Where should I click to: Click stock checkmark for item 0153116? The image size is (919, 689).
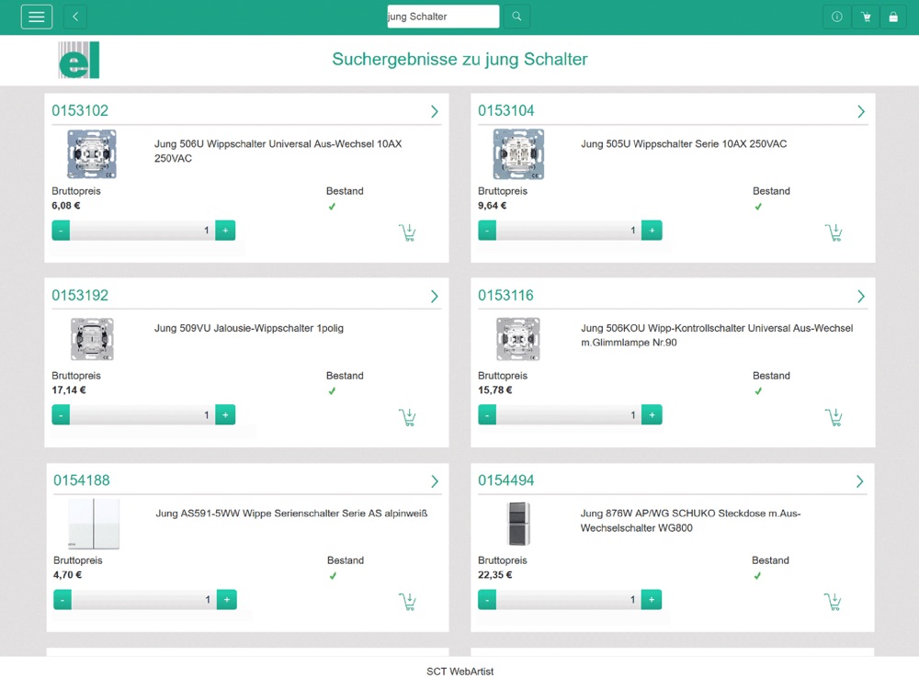758,390
